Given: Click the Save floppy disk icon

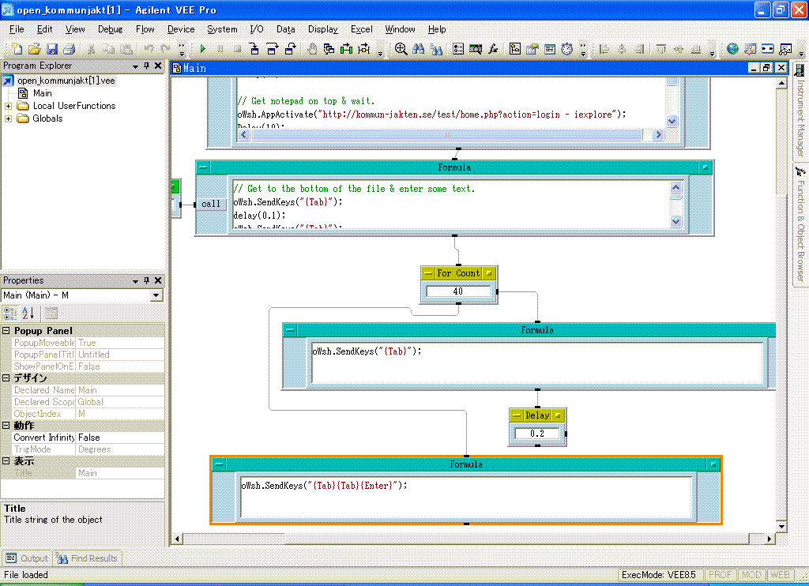Looking at the screenshot, I should pos(52,49).
